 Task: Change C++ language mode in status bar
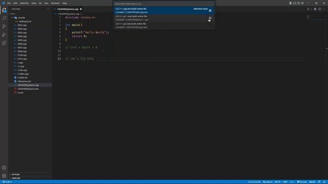point(292,182)
